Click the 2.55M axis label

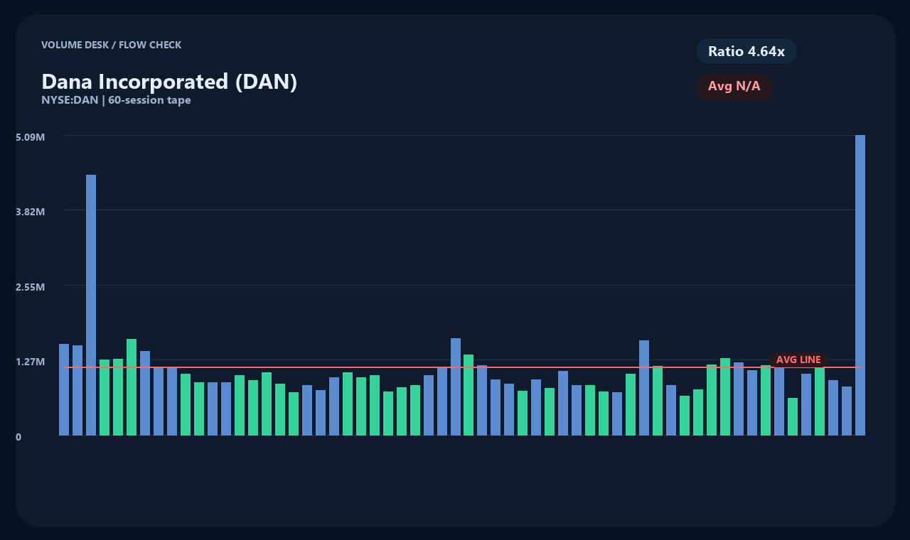tap(31, 287)
